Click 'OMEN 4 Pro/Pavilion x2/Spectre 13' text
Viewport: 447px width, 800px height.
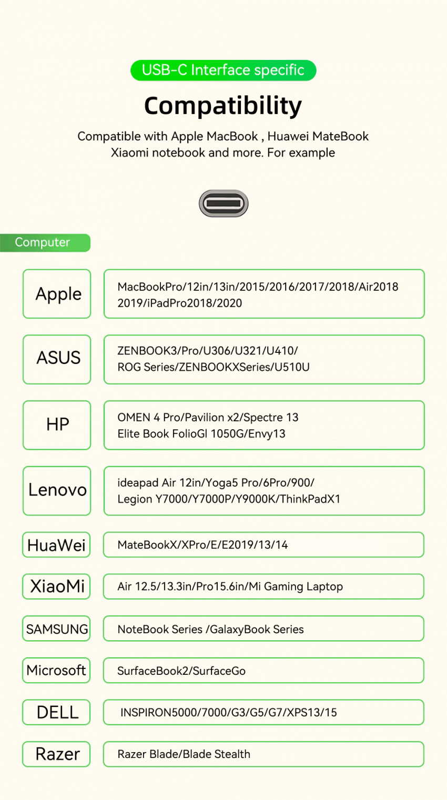tap(208, 417)
